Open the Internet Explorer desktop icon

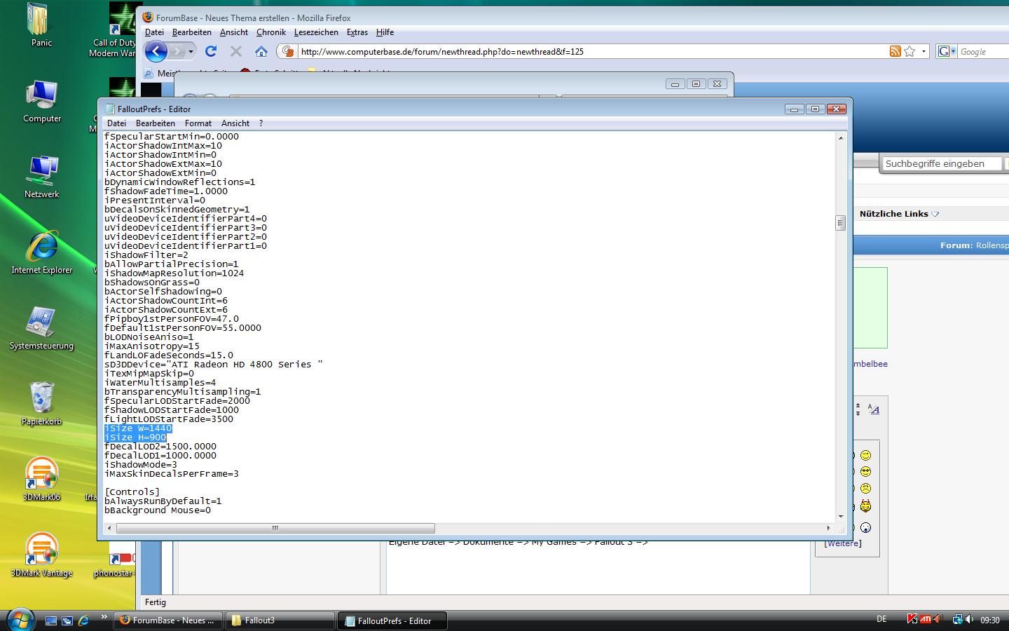42,252
